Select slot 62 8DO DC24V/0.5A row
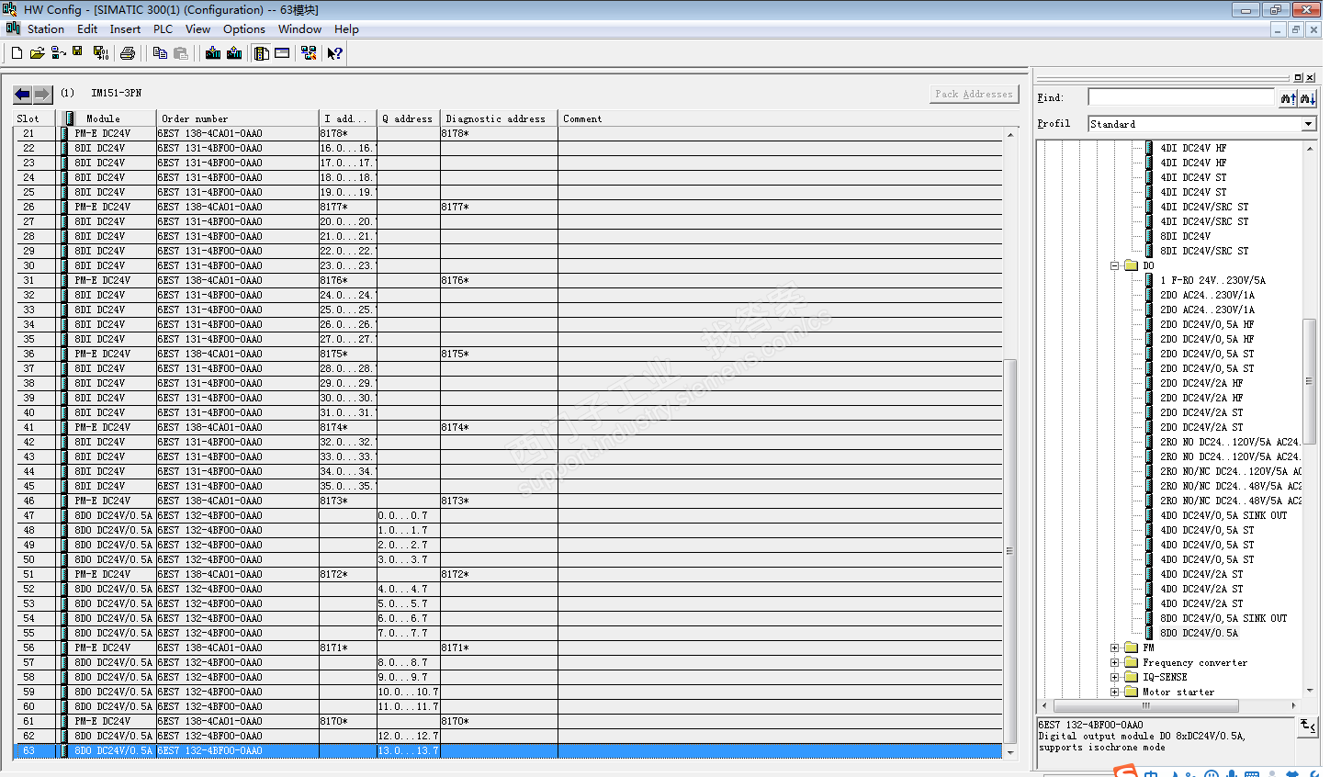Screen dimensions: 1330x777 (x=509, y=736)
